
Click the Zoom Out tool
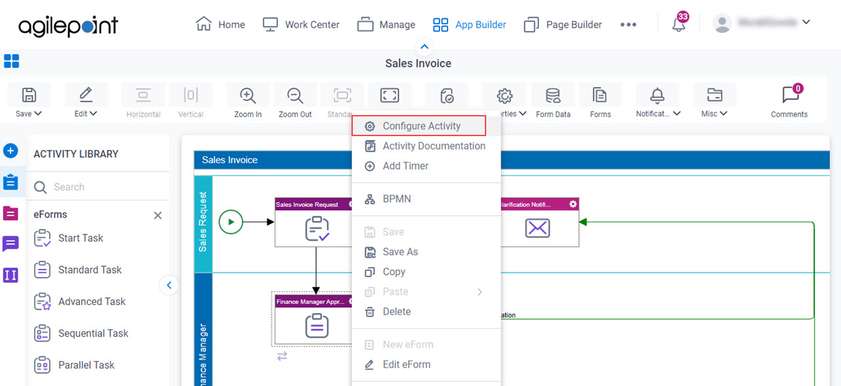(295, 101)
